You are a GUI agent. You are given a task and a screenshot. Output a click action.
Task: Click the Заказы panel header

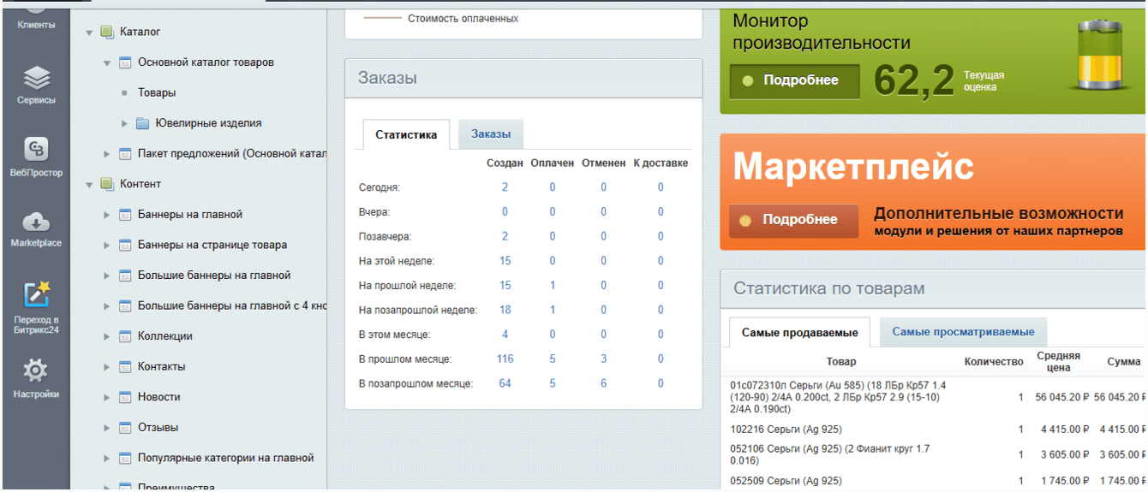point(523,78)
